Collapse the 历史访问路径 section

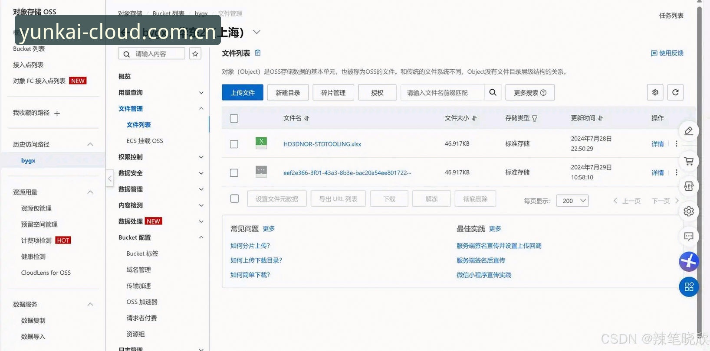pos(90,144)
